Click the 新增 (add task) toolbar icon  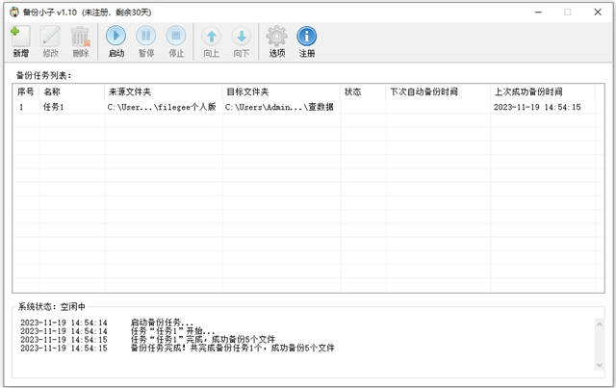[20, 39]
